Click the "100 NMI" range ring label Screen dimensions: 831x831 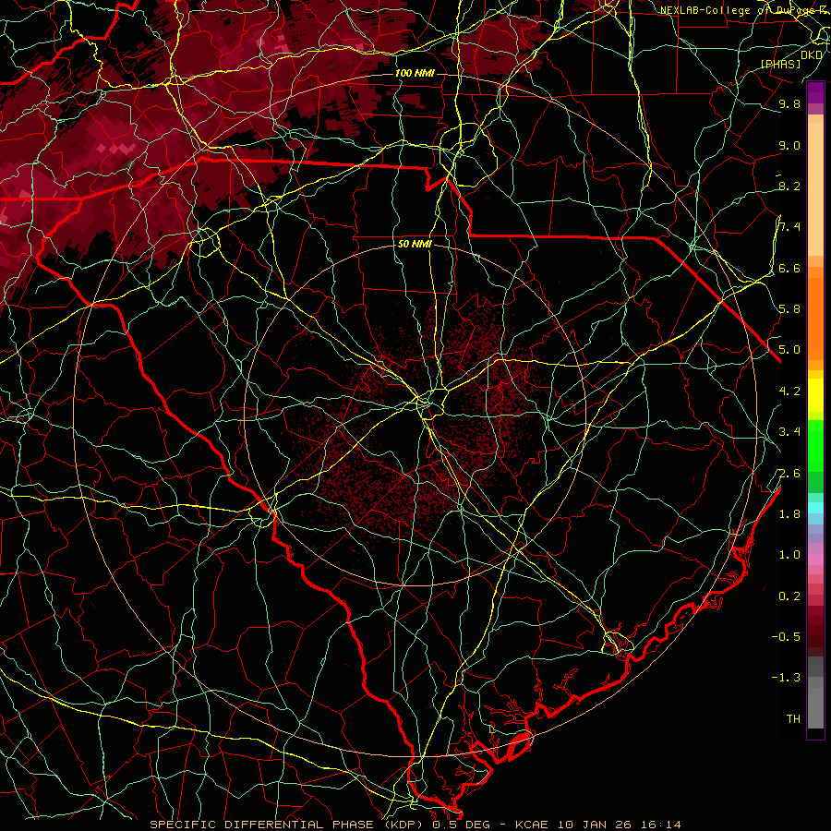coord(415,73)
